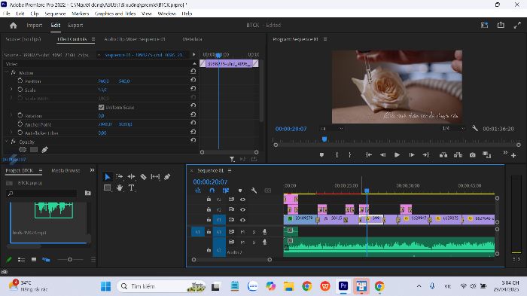
Task: Open the File menu
Action: [x=6, y=14]
